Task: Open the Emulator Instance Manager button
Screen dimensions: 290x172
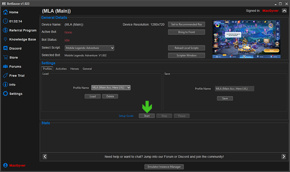Action: 164,167
